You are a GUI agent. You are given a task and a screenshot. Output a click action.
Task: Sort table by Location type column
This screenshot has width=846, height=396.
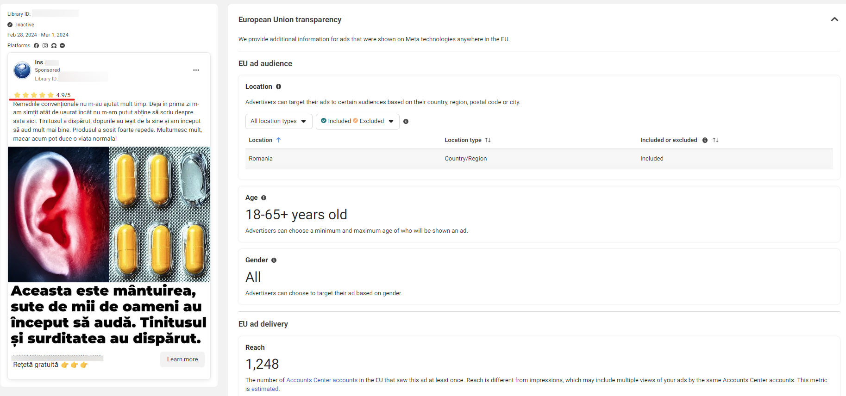(x=467, y=140)
